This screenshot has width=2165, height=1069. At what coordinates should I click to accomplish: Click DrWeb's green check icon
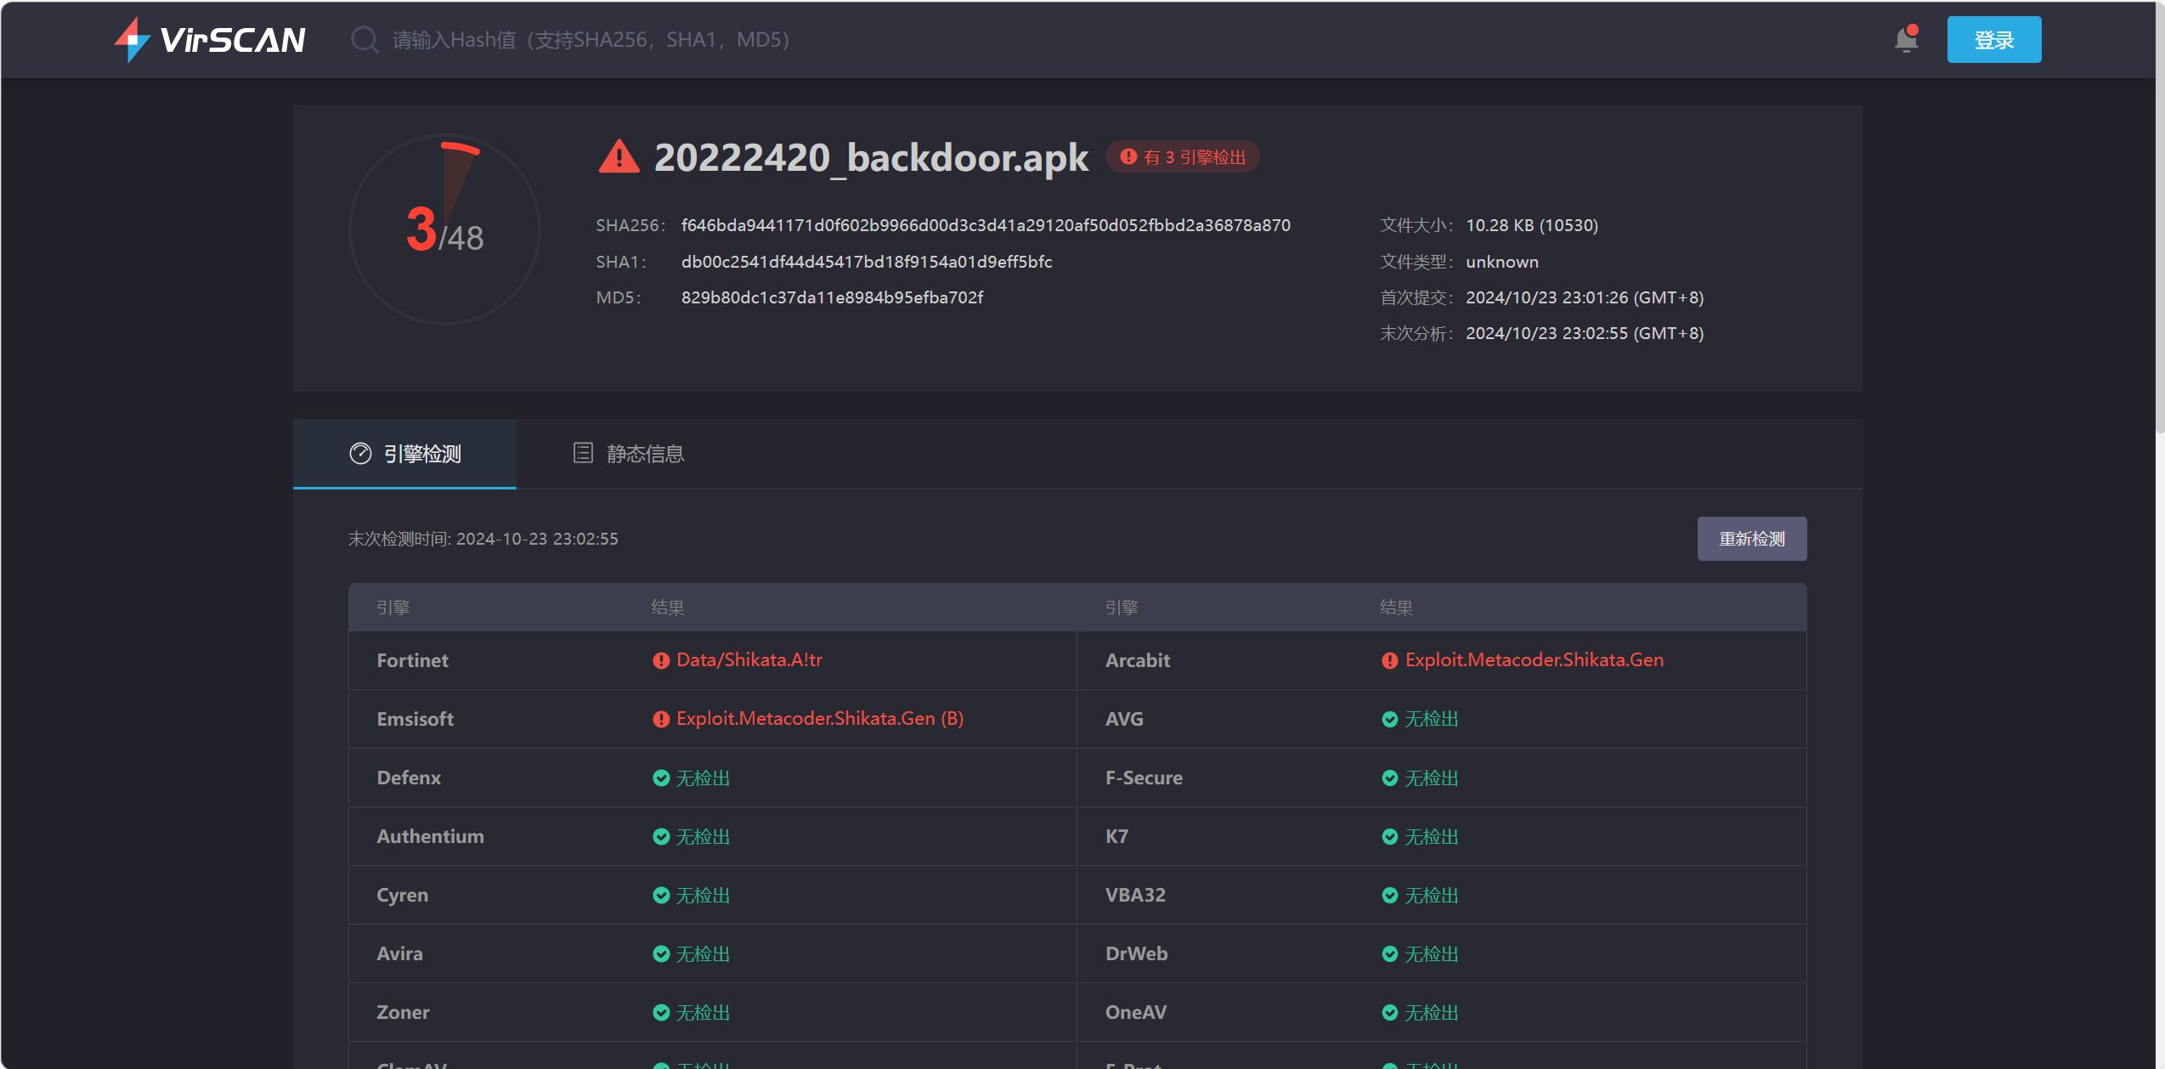pyautogui.click(x=1390, y=953)
